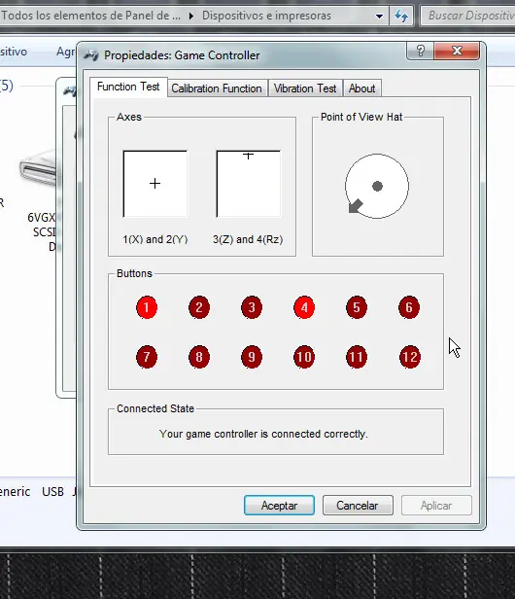Click the help question mark button
The width and height of the screenshot is (515, 599).
click(x=421, y=51)
